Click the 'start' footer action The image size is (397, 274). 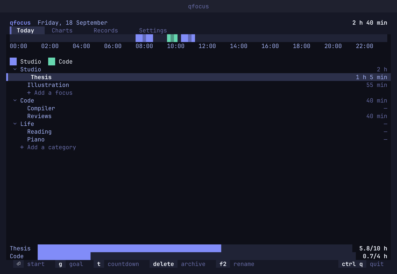pos(36,264)
